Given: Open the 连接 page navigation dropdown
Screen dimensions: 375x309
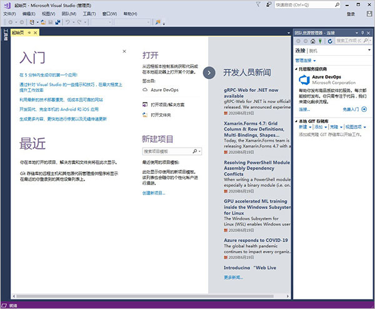Looking at the screenshot, I should 369,50.
